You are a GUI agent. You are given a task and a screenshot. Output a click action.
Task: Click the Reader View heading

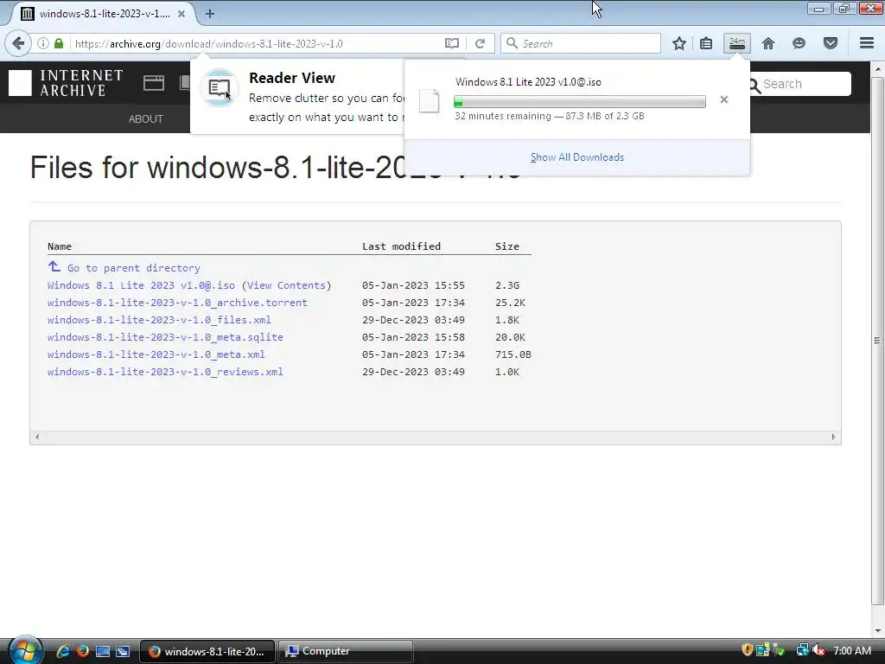tap(292, 78)
